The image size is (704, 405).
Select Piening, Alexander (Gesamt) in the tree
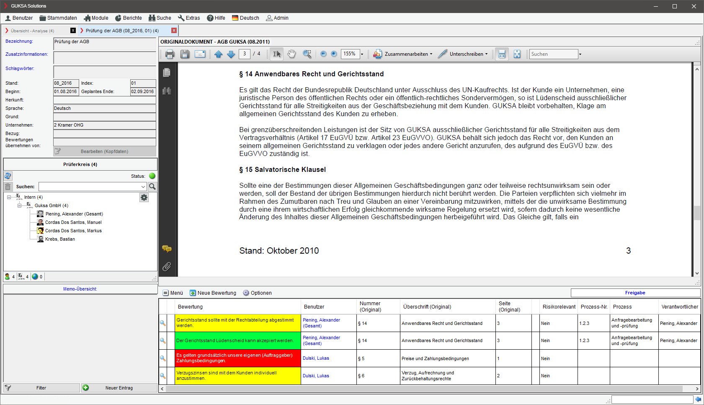[74, 214]
